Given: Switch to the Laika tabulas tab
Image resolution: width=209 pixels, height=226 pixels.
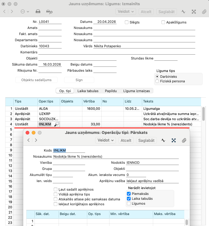Looking at the screenshot, I should (88, 91).
